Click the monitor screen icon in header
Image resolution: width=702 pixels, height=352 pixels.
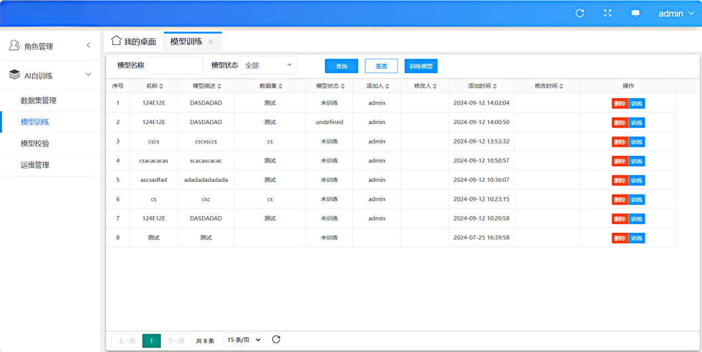click(635, 13)
